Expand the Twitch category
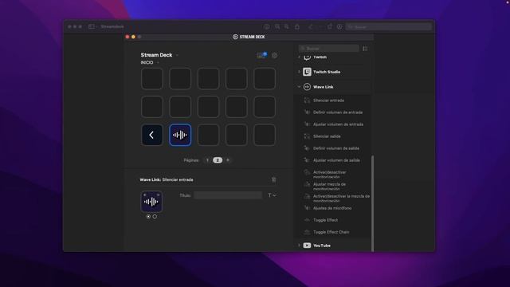Image resolution: width=510 pixels, height=287 pixels. pos(299,57)
